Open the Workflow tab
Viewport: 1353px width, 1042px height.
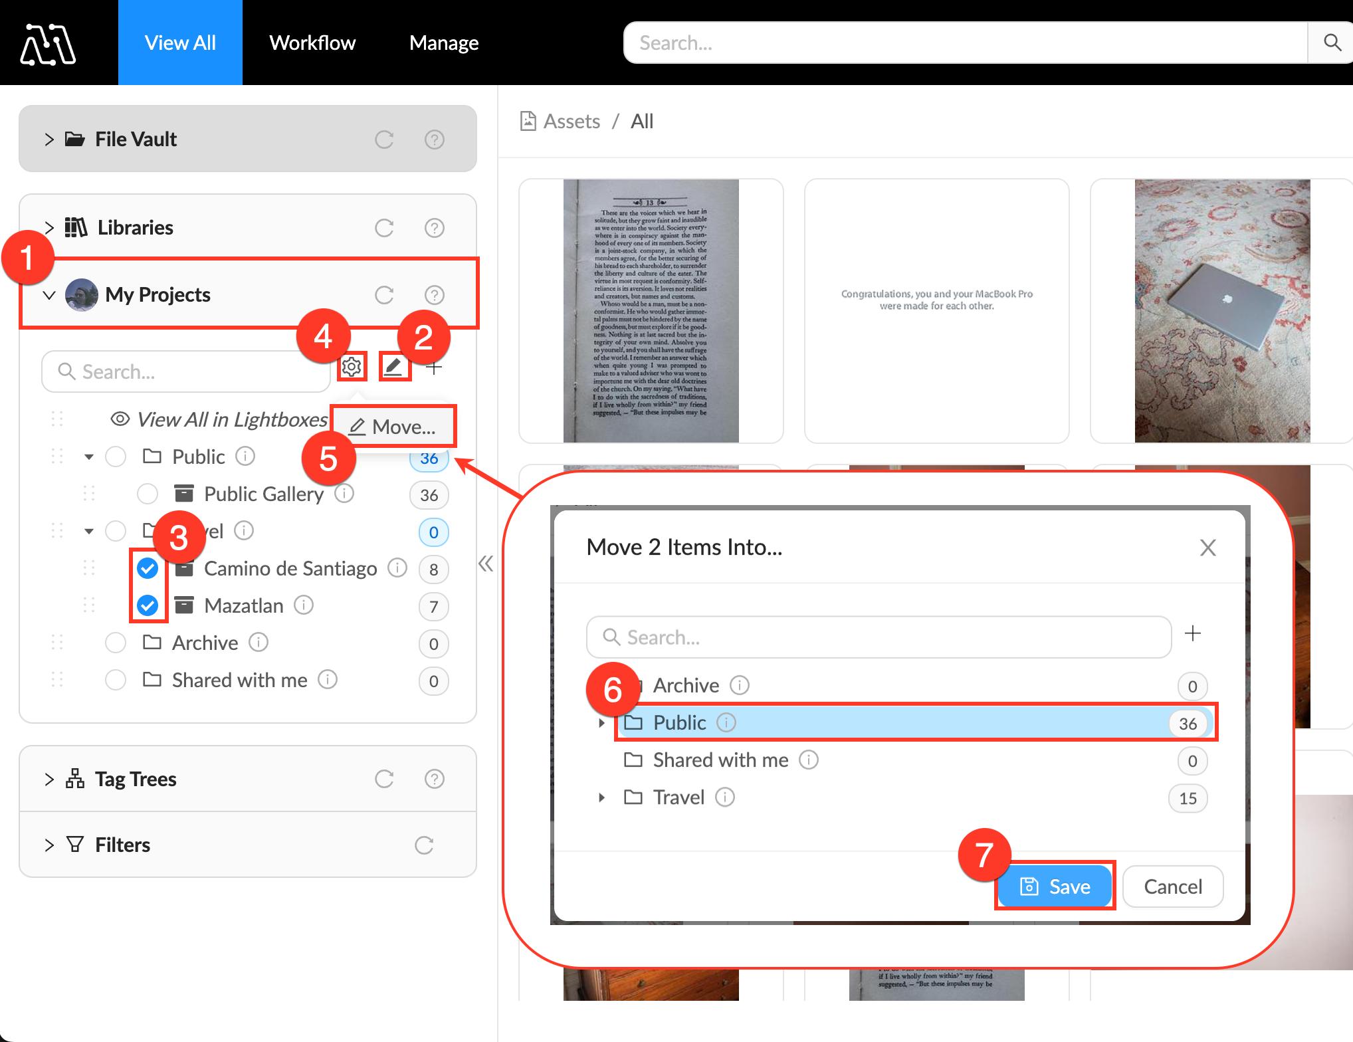pyautogui.click(x=312, y=43)
